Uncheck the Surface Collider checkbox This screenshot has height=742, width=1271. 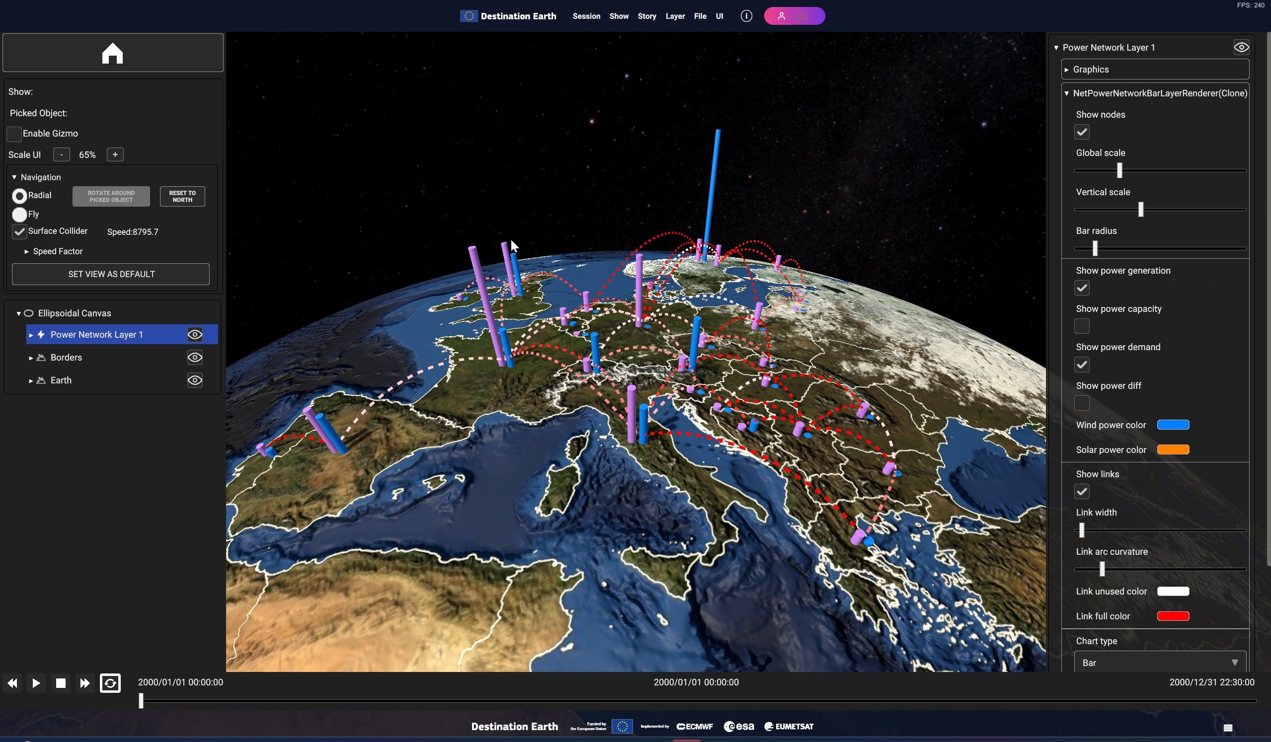tap(19, 231)
